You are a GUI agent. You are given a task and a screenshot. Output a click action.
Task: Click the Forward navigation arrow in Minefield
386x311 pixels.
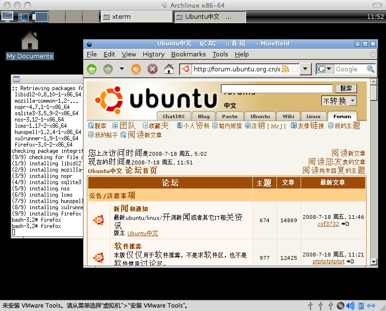coord(108,69)
